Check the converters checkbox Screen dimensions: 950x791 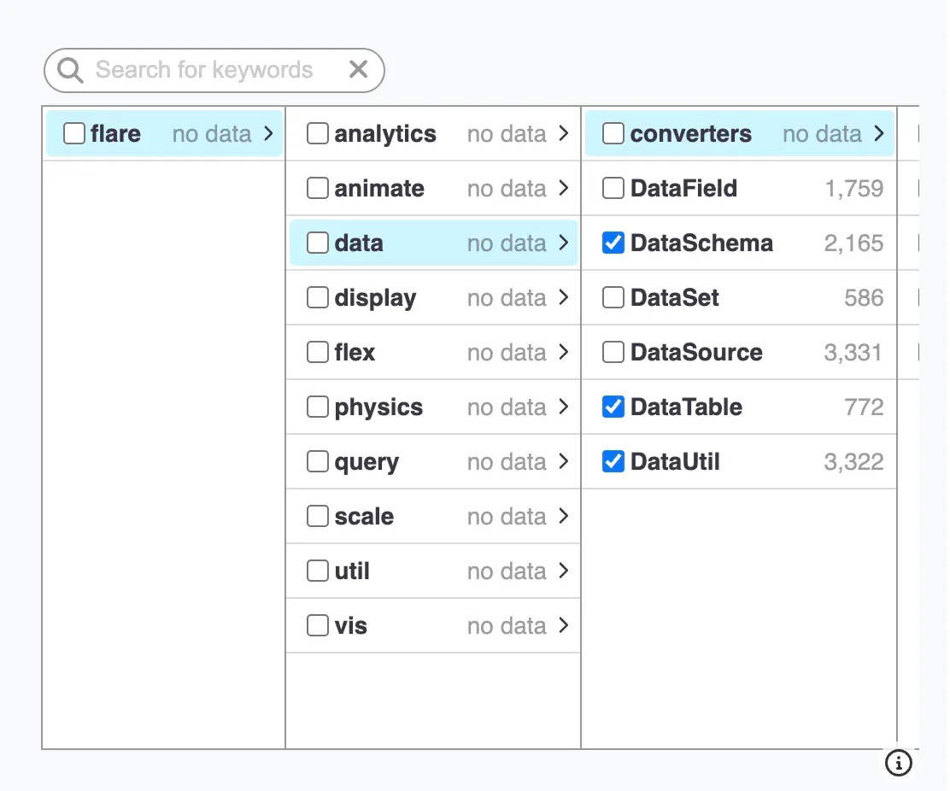[x=613, y=133]
